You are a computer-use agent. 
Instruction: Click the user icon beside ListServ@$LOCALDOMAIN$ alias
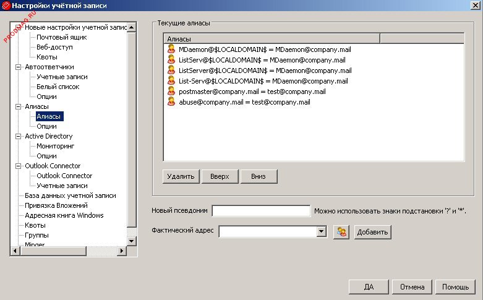point(171,60)
